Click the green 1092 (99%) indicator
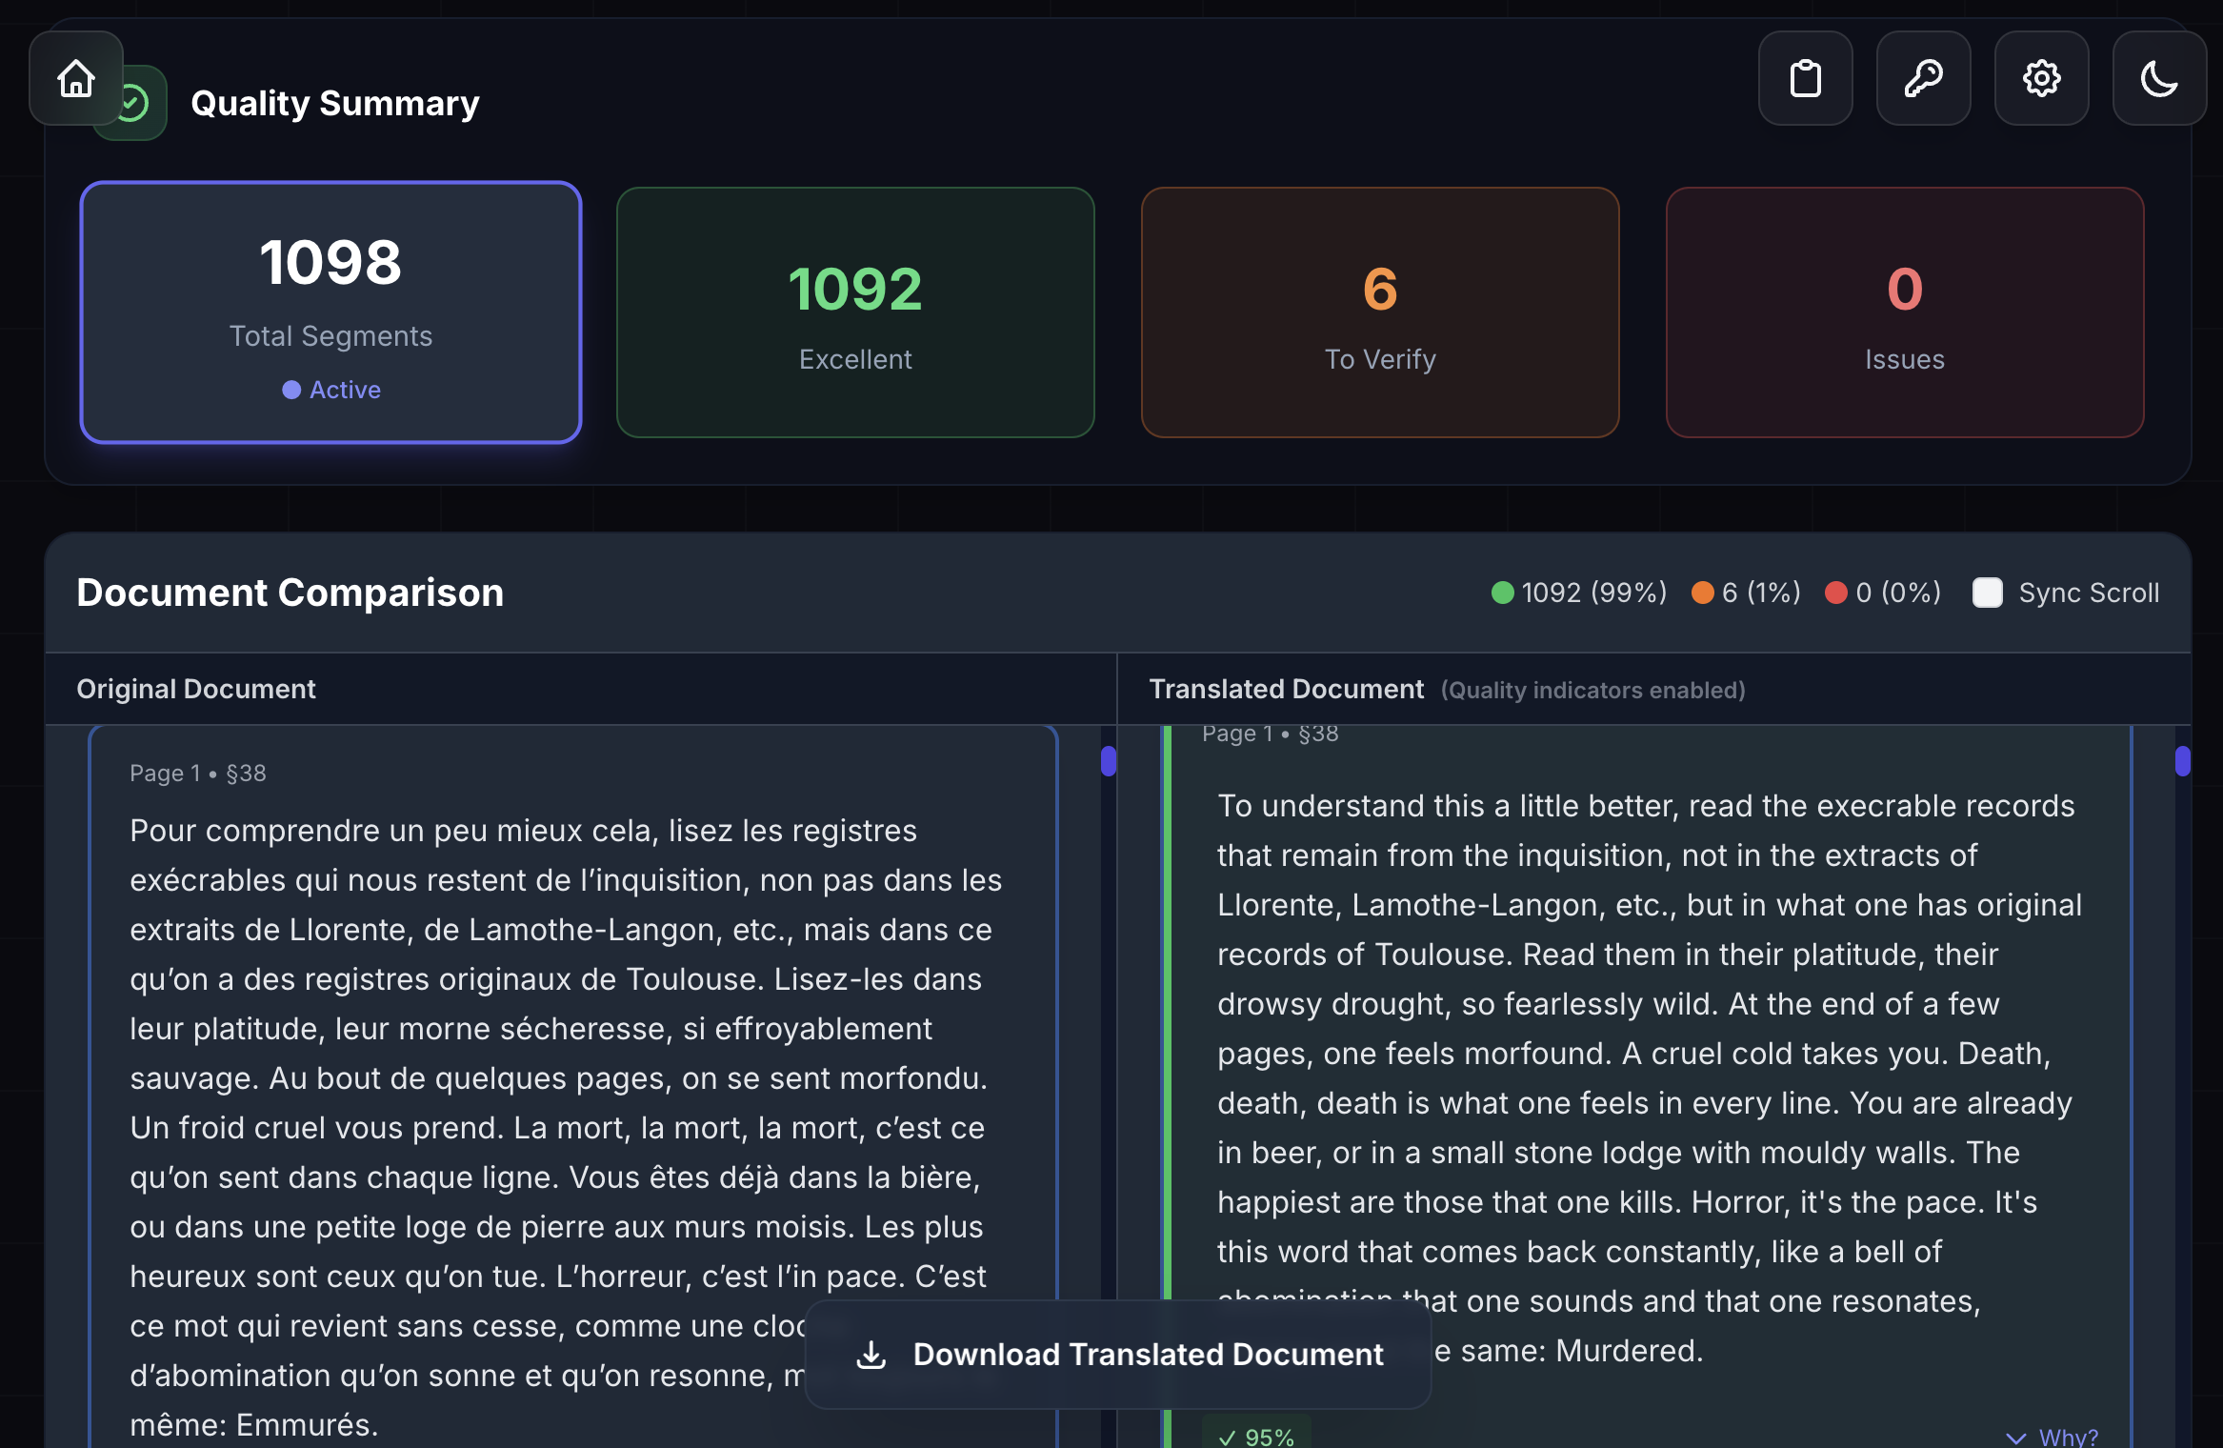The image size is (2223, 1448). 1578,593
